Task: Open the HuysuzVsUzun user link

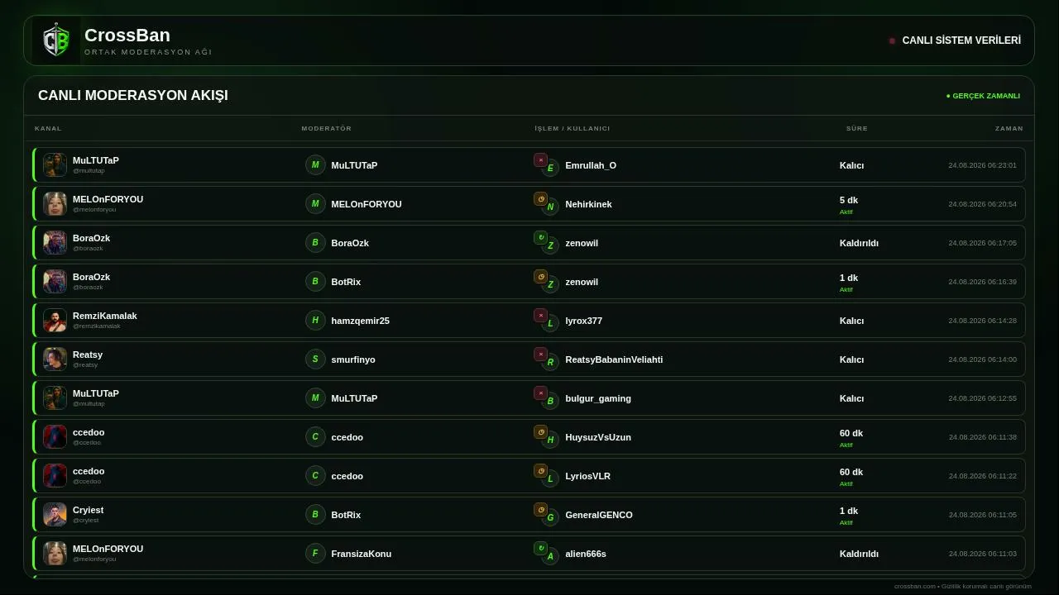Action: tap(598, 437)
